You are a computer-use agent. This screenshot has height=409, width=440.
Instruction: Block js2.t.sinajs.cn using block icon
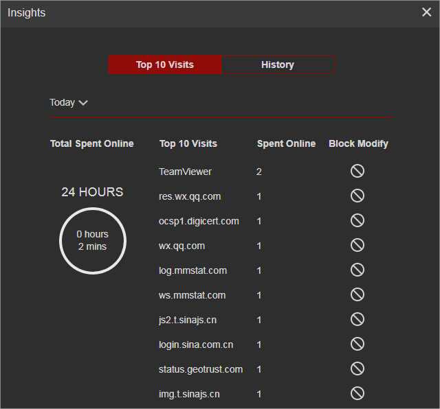(357, 319)
